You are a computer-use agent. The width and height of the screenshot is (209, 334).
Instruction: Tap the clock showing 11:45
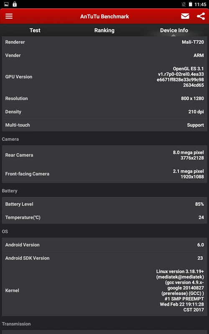pyautogui.click(x=200, y=4)
